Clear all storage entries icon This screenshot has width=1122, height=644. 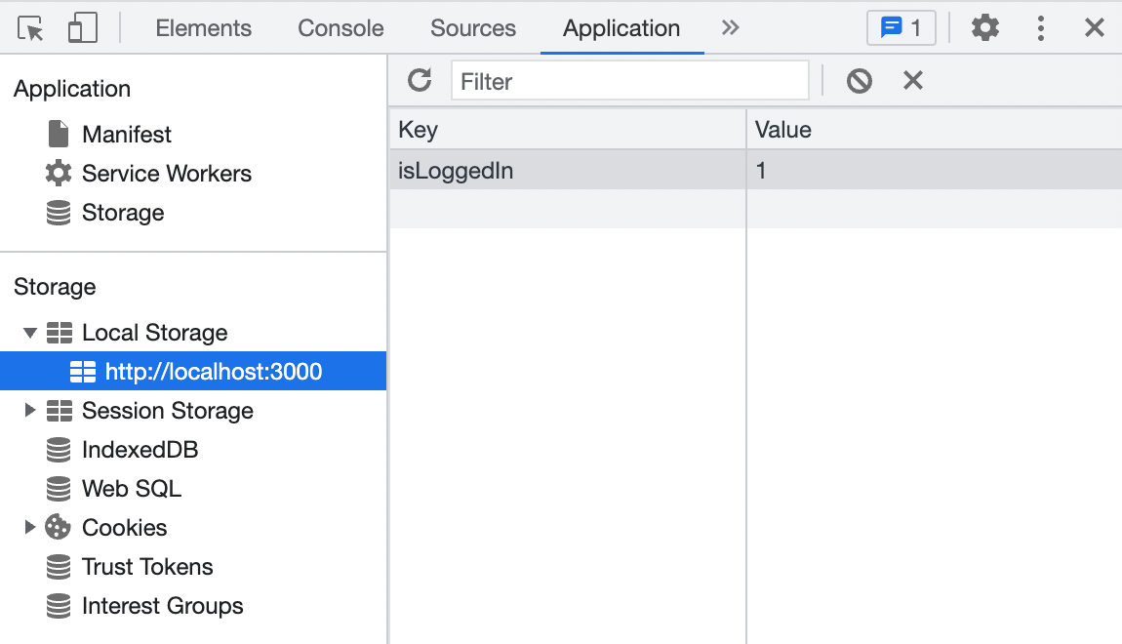859,80
